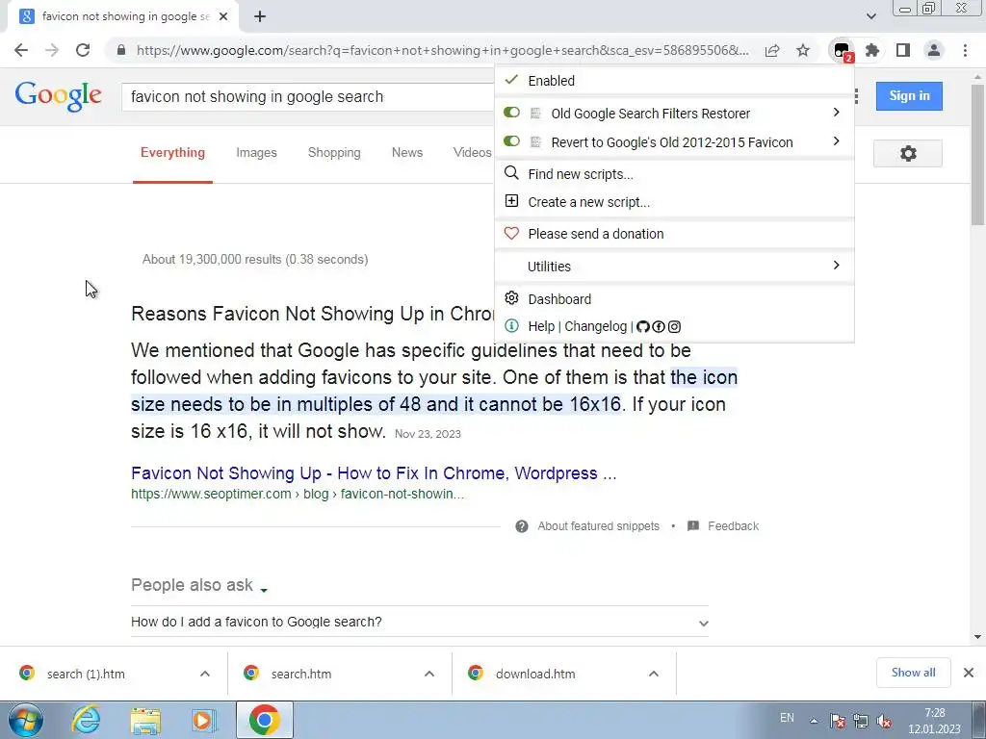Viewport: 986px width, 739px height.
Task: Click the browser address bar URL
Action: (442, 50)
